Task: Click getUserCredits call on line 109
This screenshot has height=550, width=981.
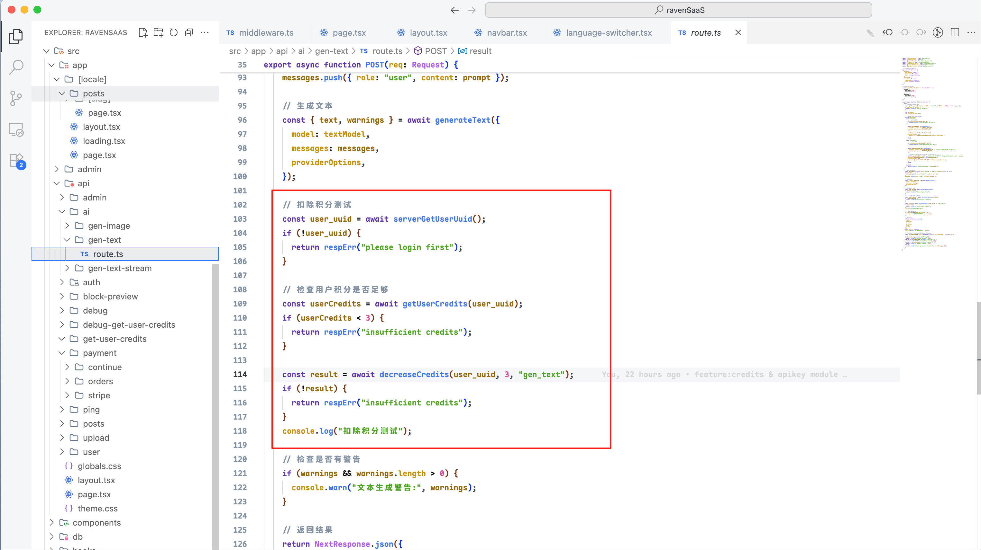Action: 435,304
